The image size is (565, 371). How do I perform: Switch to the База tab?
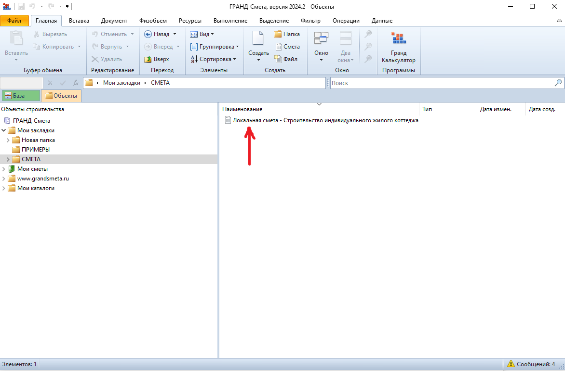[x=21, y=96]
